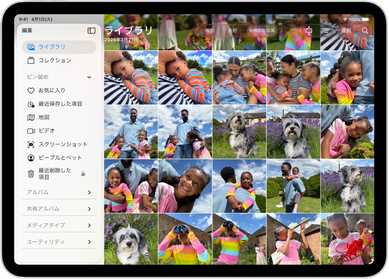Image resolution: width=389 pixels, height=279 pixels.
Task: Open the filter options icon next to 選択
Action: (327, 30)
